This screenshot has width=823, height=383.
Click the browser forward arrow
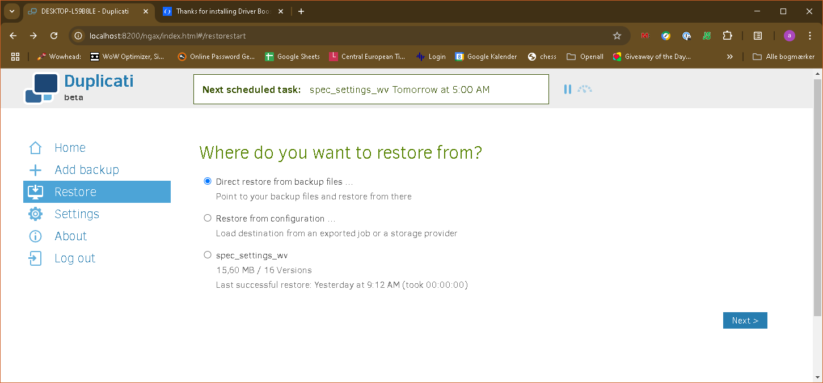pos(33,36)
